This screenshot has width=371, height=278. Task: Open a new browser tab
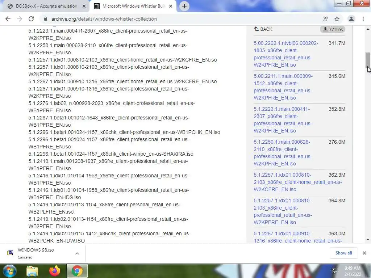pyautogui.click(x=184, y=6)
